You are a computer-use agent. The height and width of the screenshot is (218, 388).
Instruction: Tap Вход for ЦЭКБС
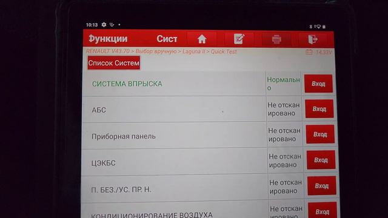pyautogui.click(x=321, y=160)
